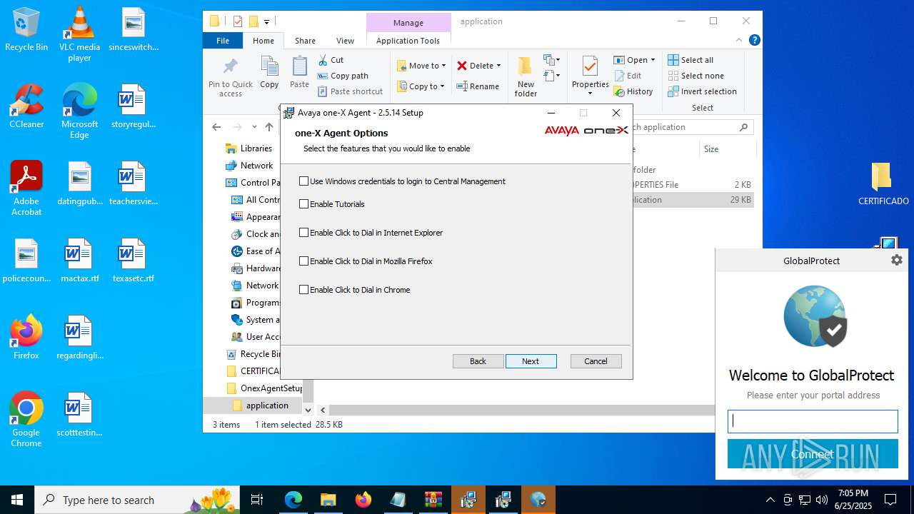The width and height of the screenshot is (914, 514).
Task: Click Pin to Quick access icon
Action: 231,76
